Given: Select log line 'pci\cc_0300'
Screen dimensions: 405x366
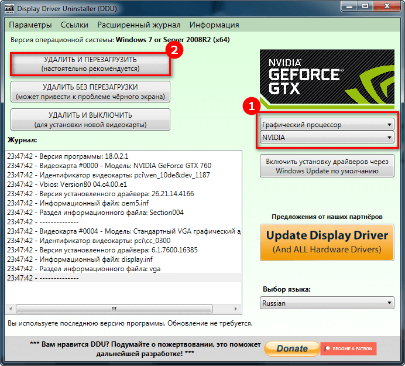Looking at the screenshot, I should pos(123,240).
